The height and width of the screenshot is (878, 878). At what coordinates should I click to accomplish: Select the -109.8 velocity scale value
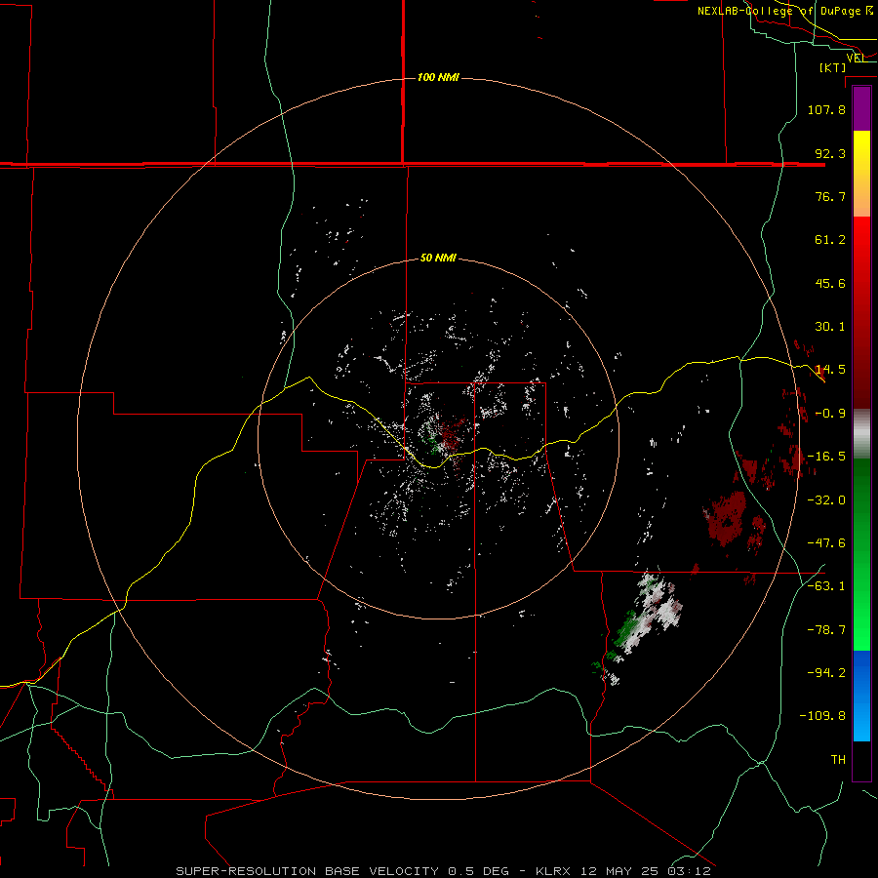point(822,716)
